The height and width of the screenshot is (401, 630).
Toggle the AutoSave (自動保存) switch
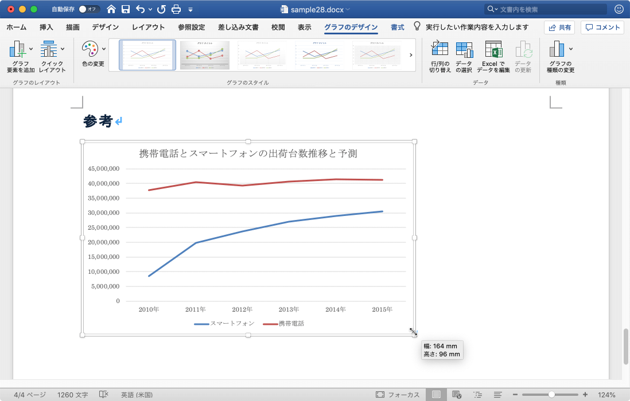[89, 9]
